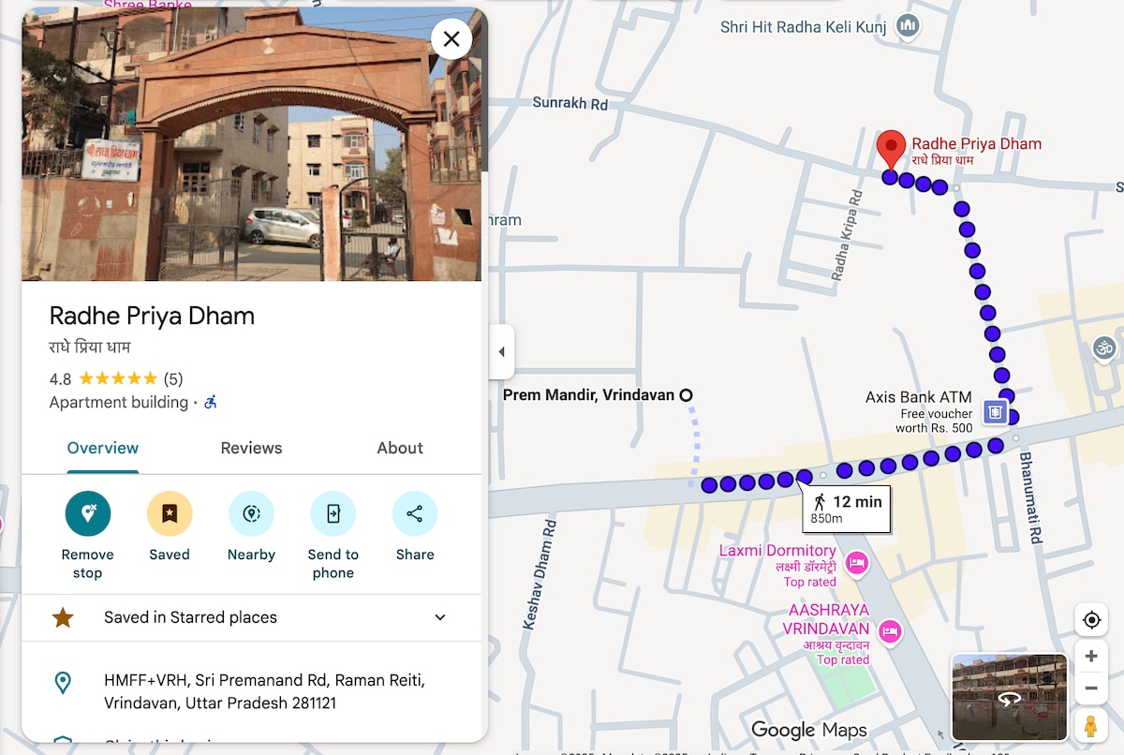This screenshot has height=755, width=1124.
Task: Select the Overview tab
Action: tap(103, 448)
